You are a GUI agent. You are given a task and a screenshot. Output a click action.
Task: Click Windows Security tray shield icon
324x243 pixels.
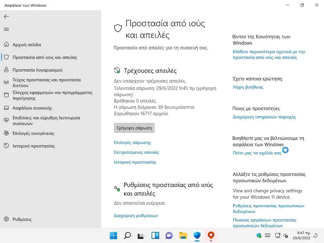pyautogui.click(x=259, y=235)
